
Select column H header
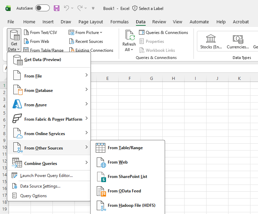(173, 78)
